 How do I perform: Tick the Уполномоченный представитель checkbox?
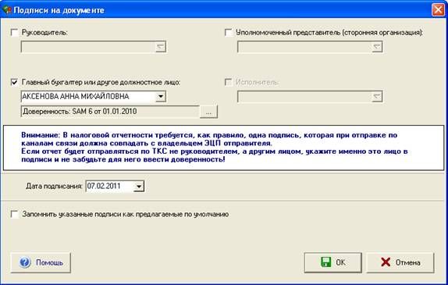pos(229,32)
